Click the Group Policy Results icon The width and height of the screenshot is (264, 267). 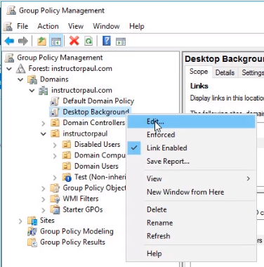(32, 242)
